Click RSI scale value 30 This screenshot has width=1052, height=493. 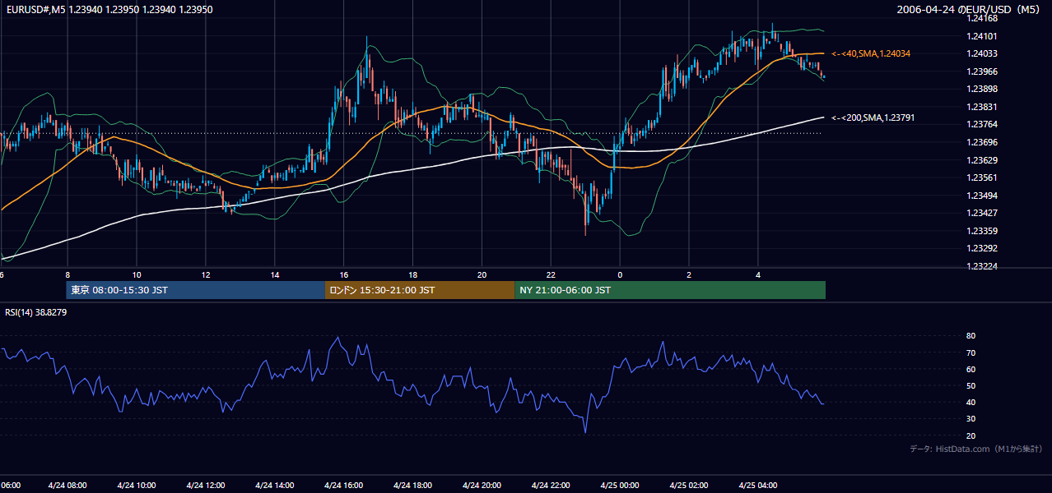tap(971, 419)
